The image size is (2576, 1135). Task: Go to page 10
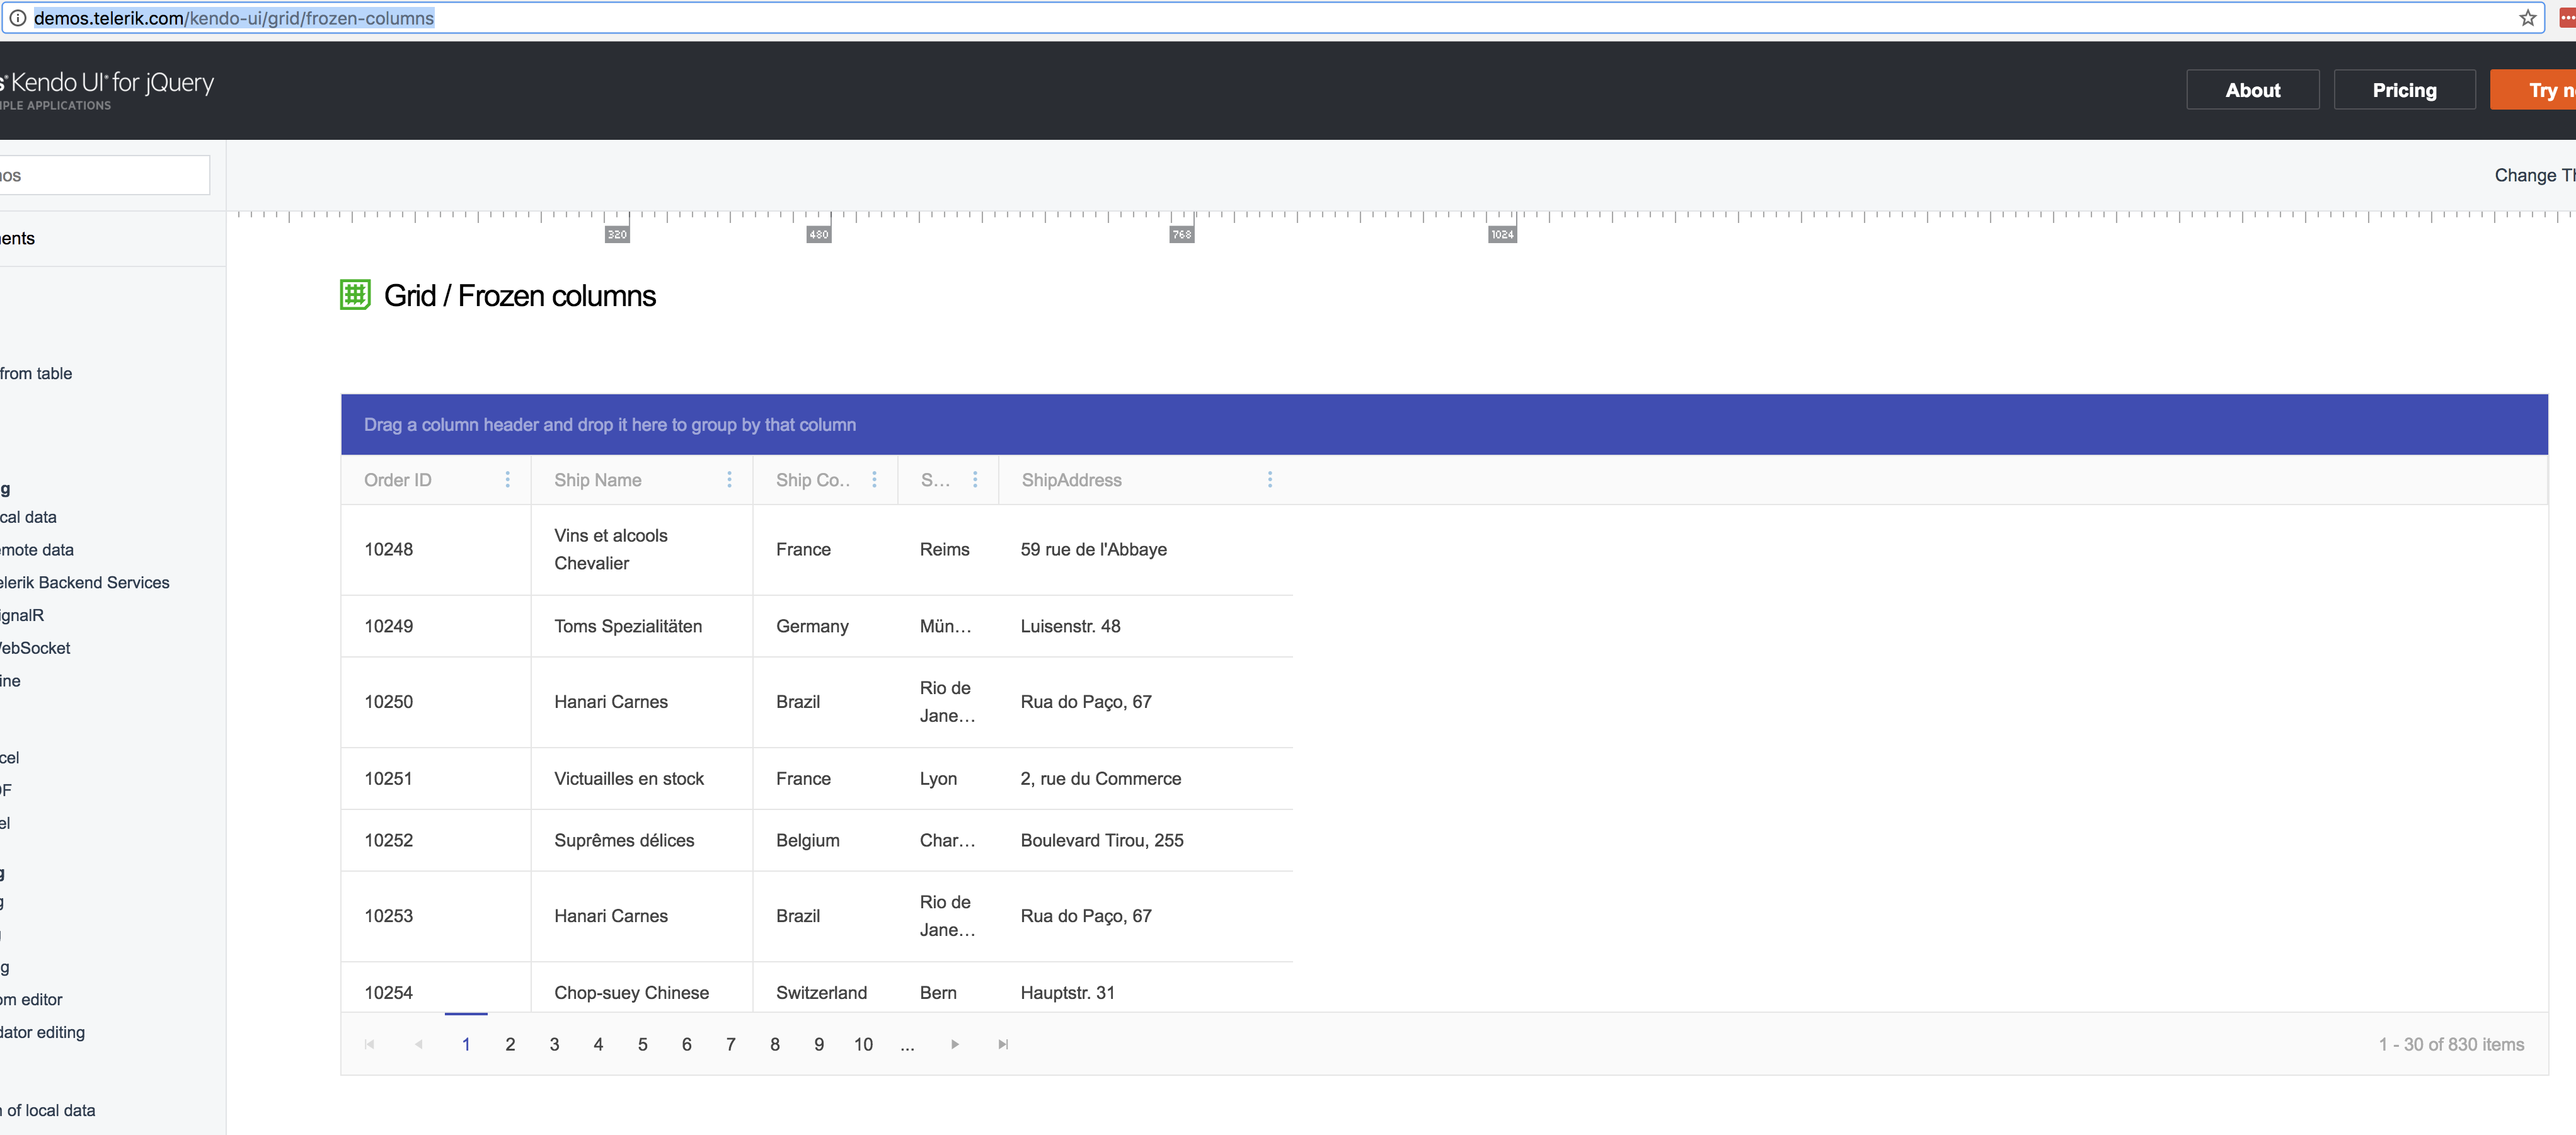click(x=863, y=1044)
